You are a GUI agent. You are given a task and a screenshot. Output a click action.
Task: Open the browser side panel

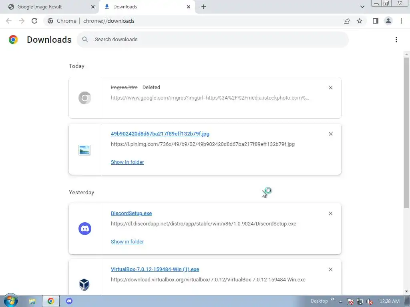(x=376, y=21)
